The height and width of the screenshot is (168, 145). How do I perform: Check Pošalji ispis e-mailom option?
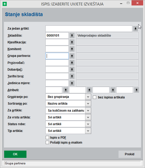point(47,143)
